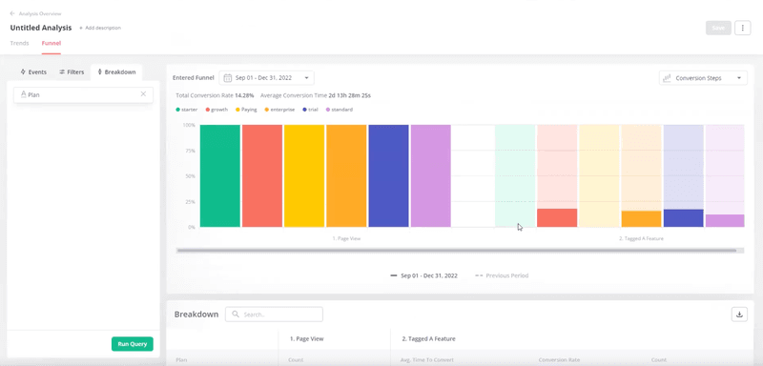Image resolution: width=763 pixels, height=366 pixels.
Task: Click the red growth bar in Page View
Action: click(x=262, y=176)
